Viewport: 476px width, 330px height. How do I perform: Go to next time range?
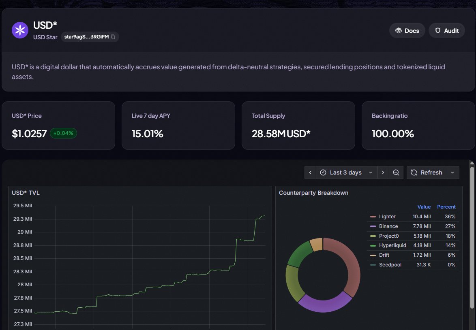[x=383, y=172]
